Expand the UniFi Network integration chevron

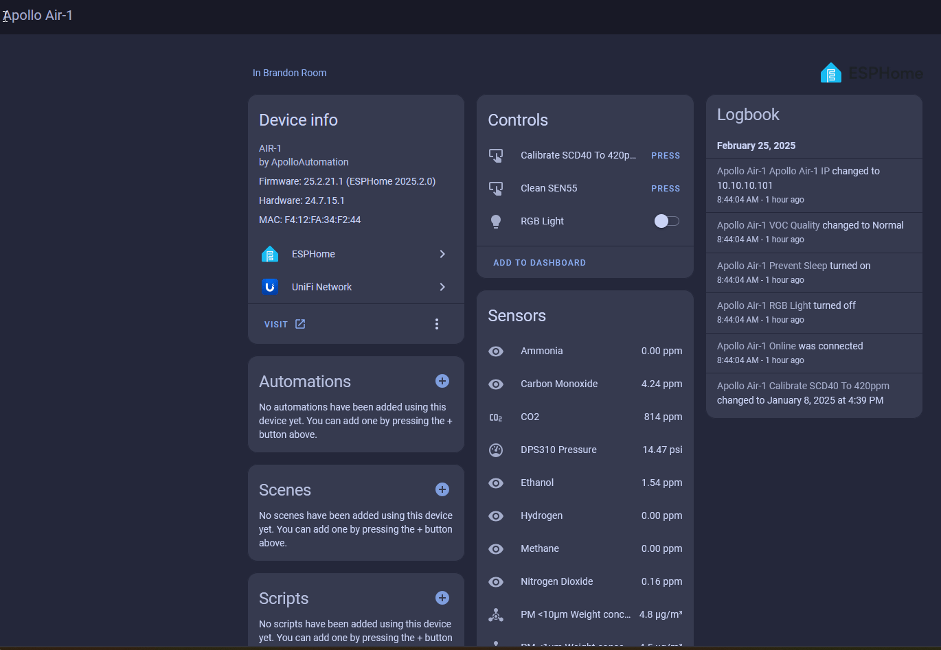point(442,287)
